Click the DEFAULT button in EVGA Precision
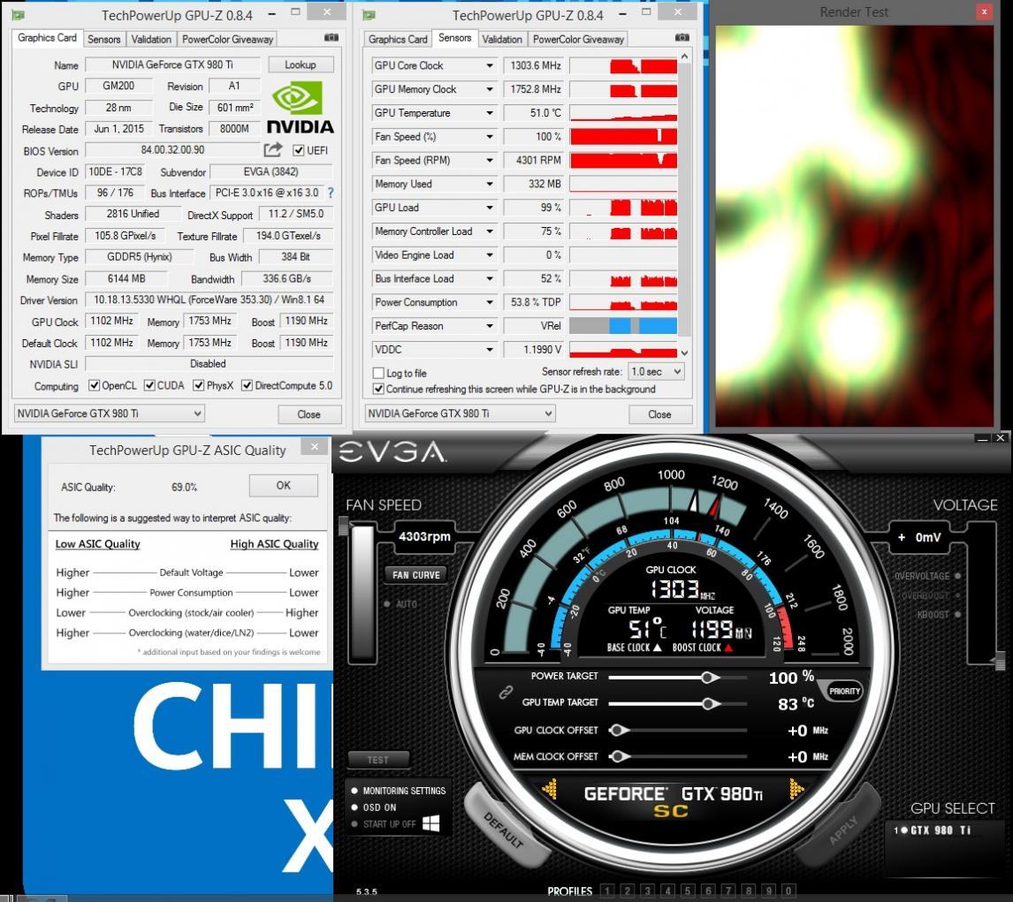The height and width of the screenshot is (902, 1013). pos(505,830)
